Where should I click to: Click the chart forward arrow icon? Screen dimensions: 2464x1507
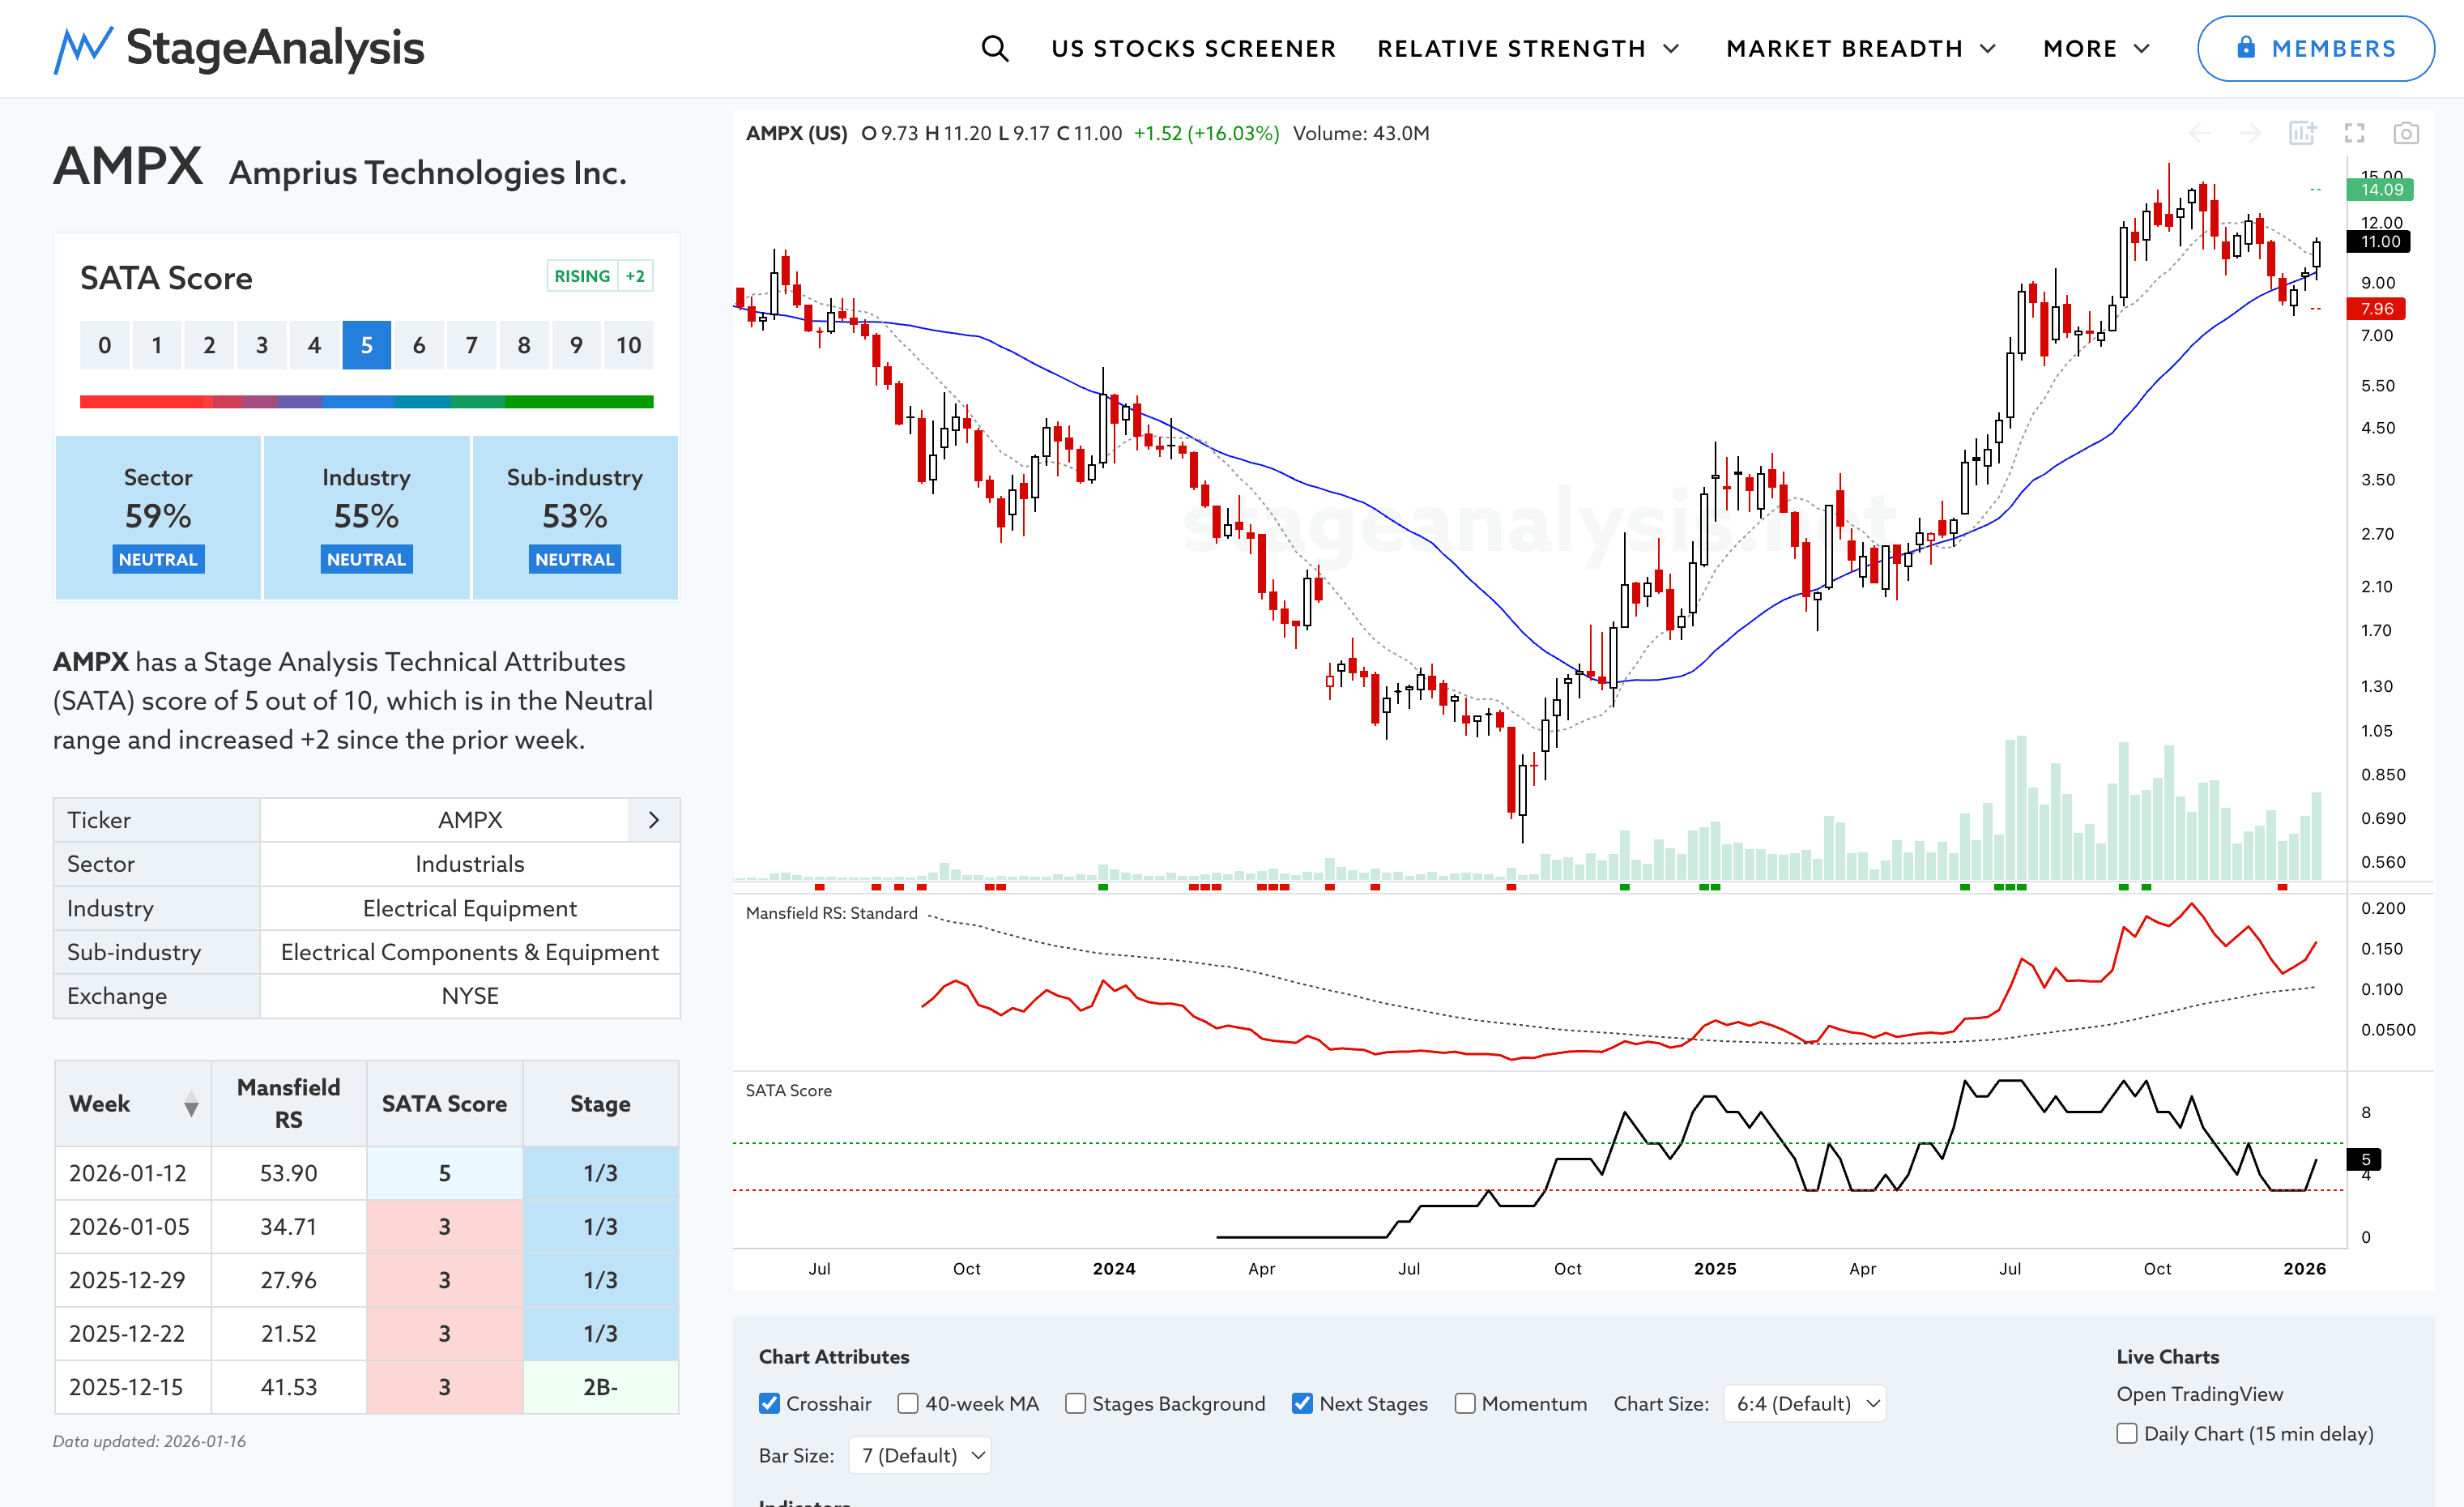coord(2250,133)
